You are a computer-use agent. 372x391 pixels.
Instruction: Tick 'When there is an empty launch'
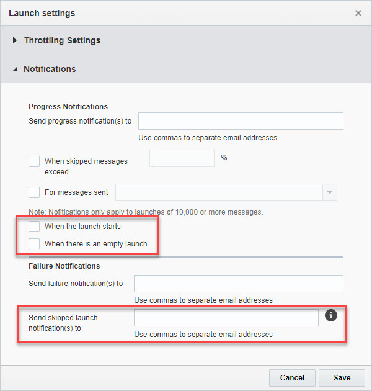pyautogui.click(x=34, y=244)
